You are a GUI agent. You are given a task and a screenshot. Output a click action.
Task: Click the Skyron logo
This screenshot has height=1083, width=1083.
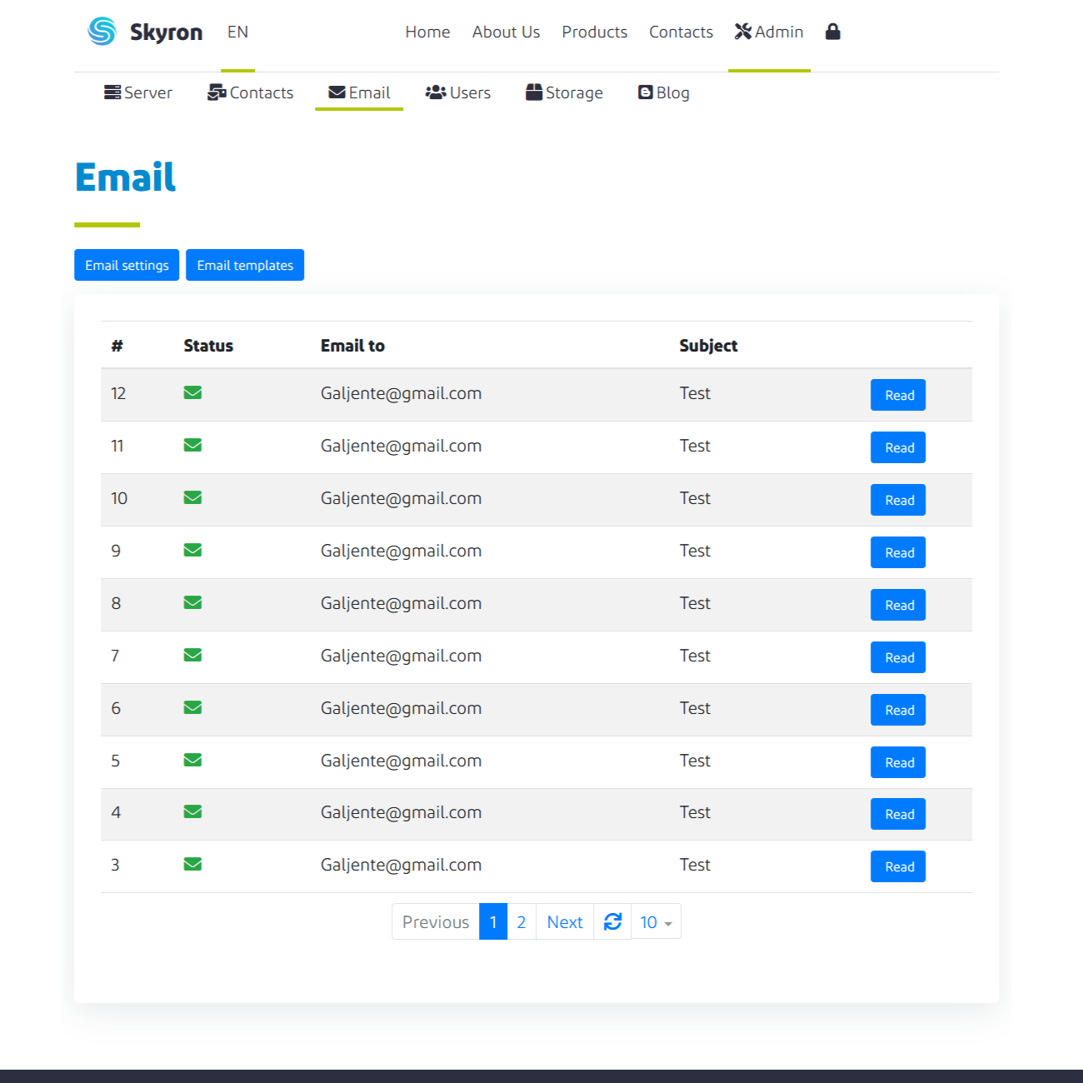click(x=143, y=32)
